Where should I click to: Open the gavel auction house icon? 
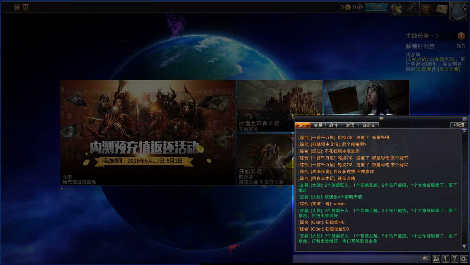[412, 9]
